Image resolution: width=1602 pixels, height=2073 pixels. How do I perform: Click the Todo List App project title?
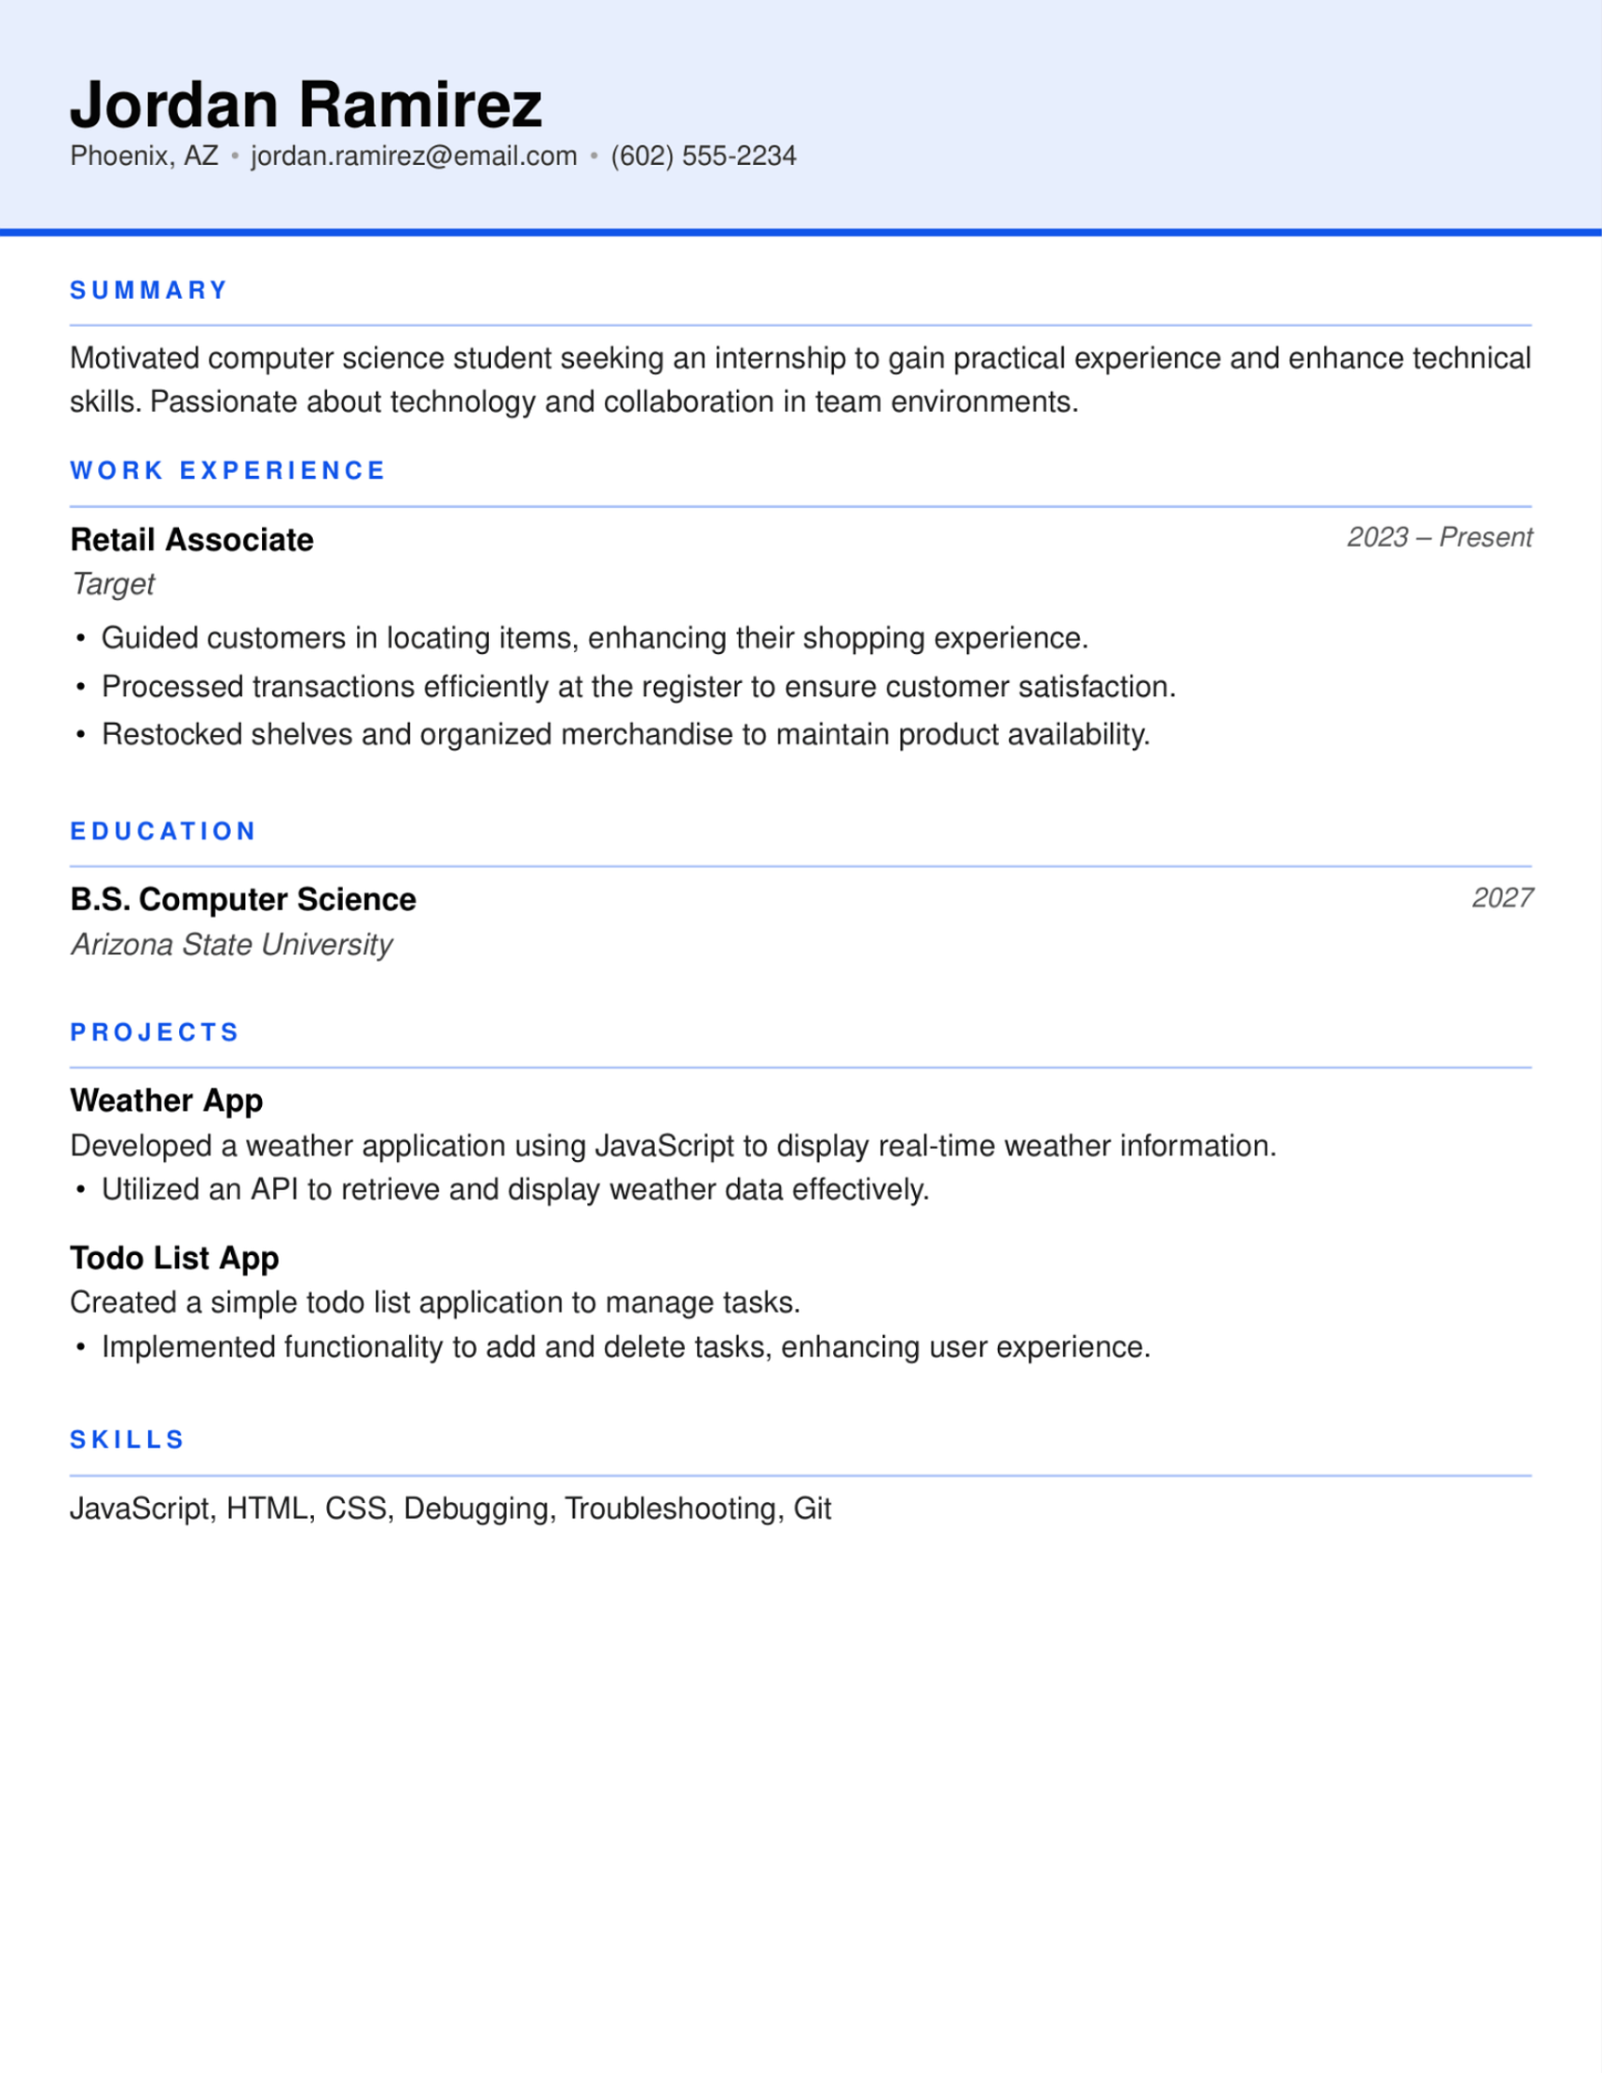(x=174, y=1259)
